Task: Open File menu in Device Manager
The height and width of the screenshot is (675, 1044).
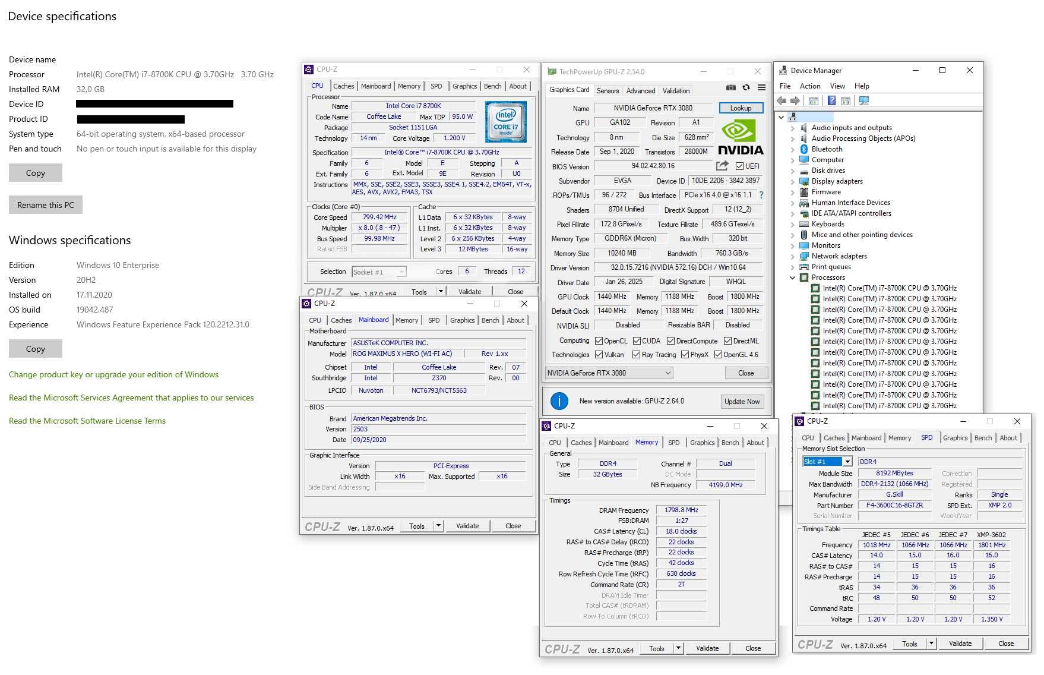Action: pyautogui.click(x=785, y=86)
